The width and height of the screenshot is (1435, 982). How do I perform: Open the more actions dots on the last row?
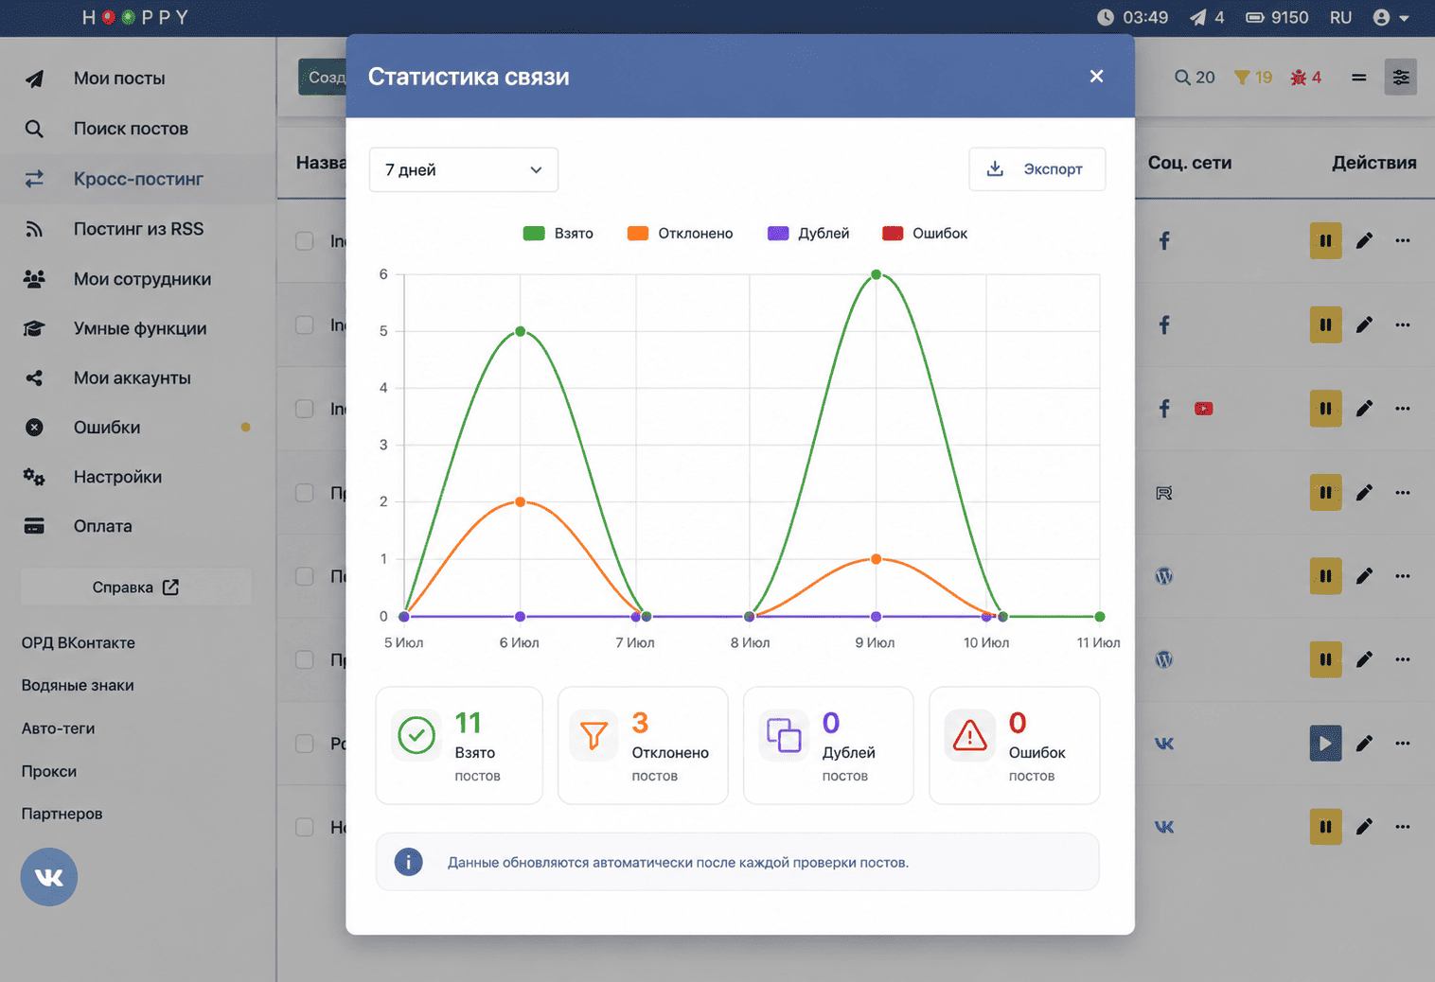1403,827
